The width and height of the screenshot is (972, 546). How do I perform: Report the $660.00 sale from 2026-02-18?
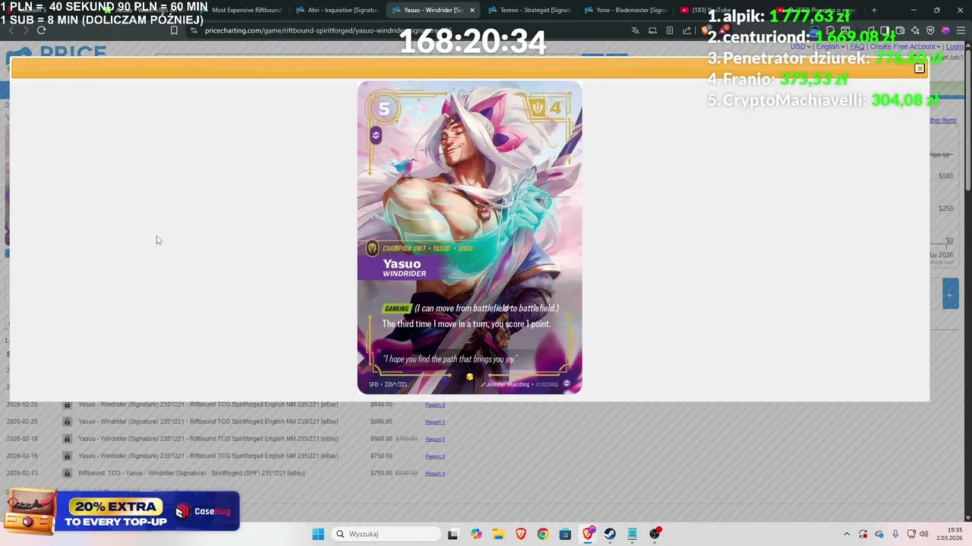click(435, 439)
